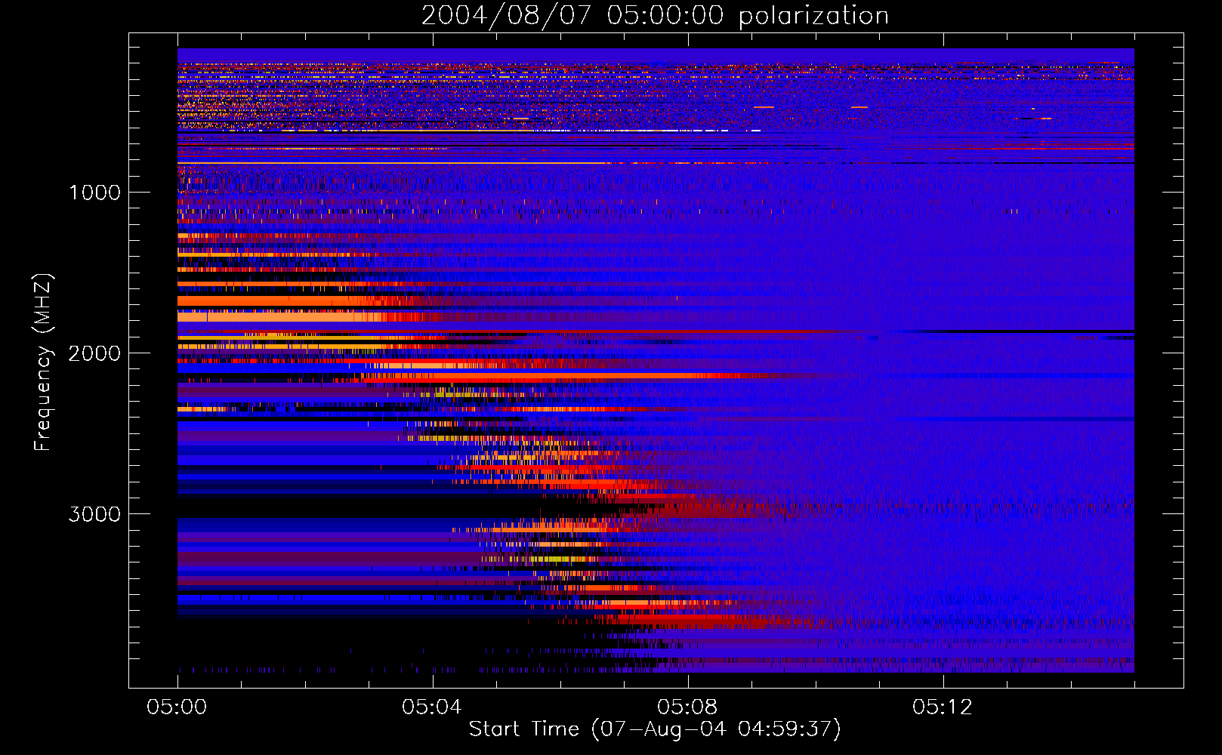1222x755 pixels.
Task: Click the 1000 frequency tick label
Action: click(95, 193)
